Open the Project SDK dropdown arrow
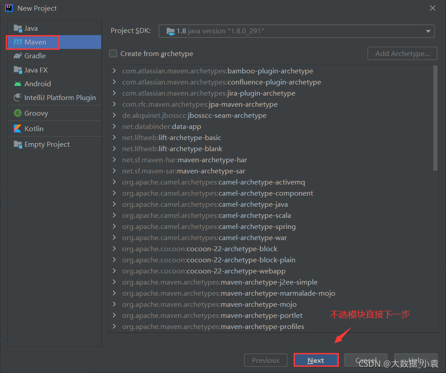 428,31
